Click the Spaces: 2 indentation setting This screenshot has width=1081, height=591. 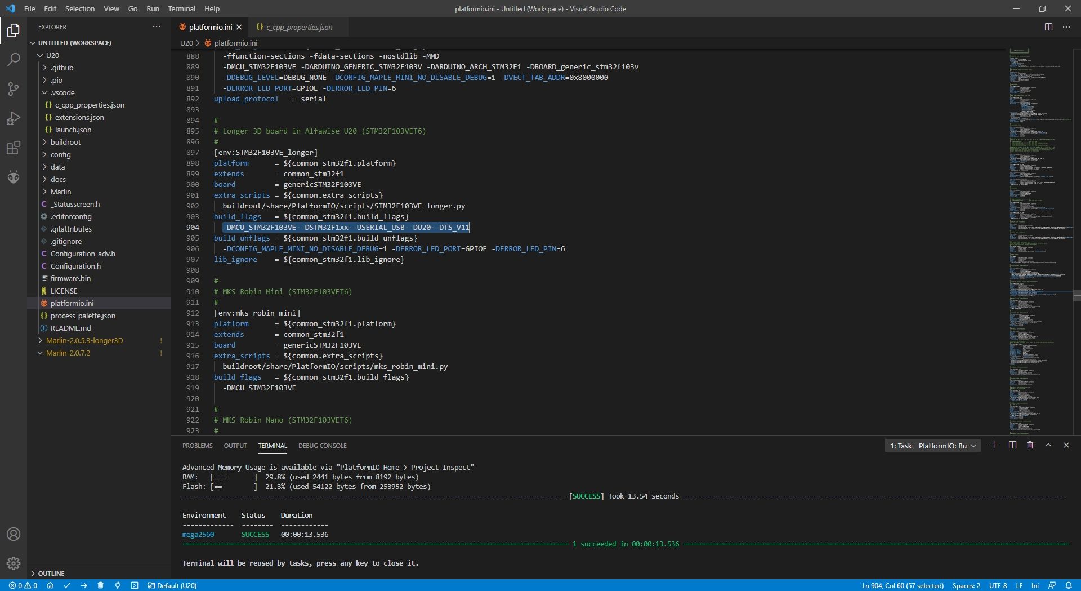coord(966,585)
